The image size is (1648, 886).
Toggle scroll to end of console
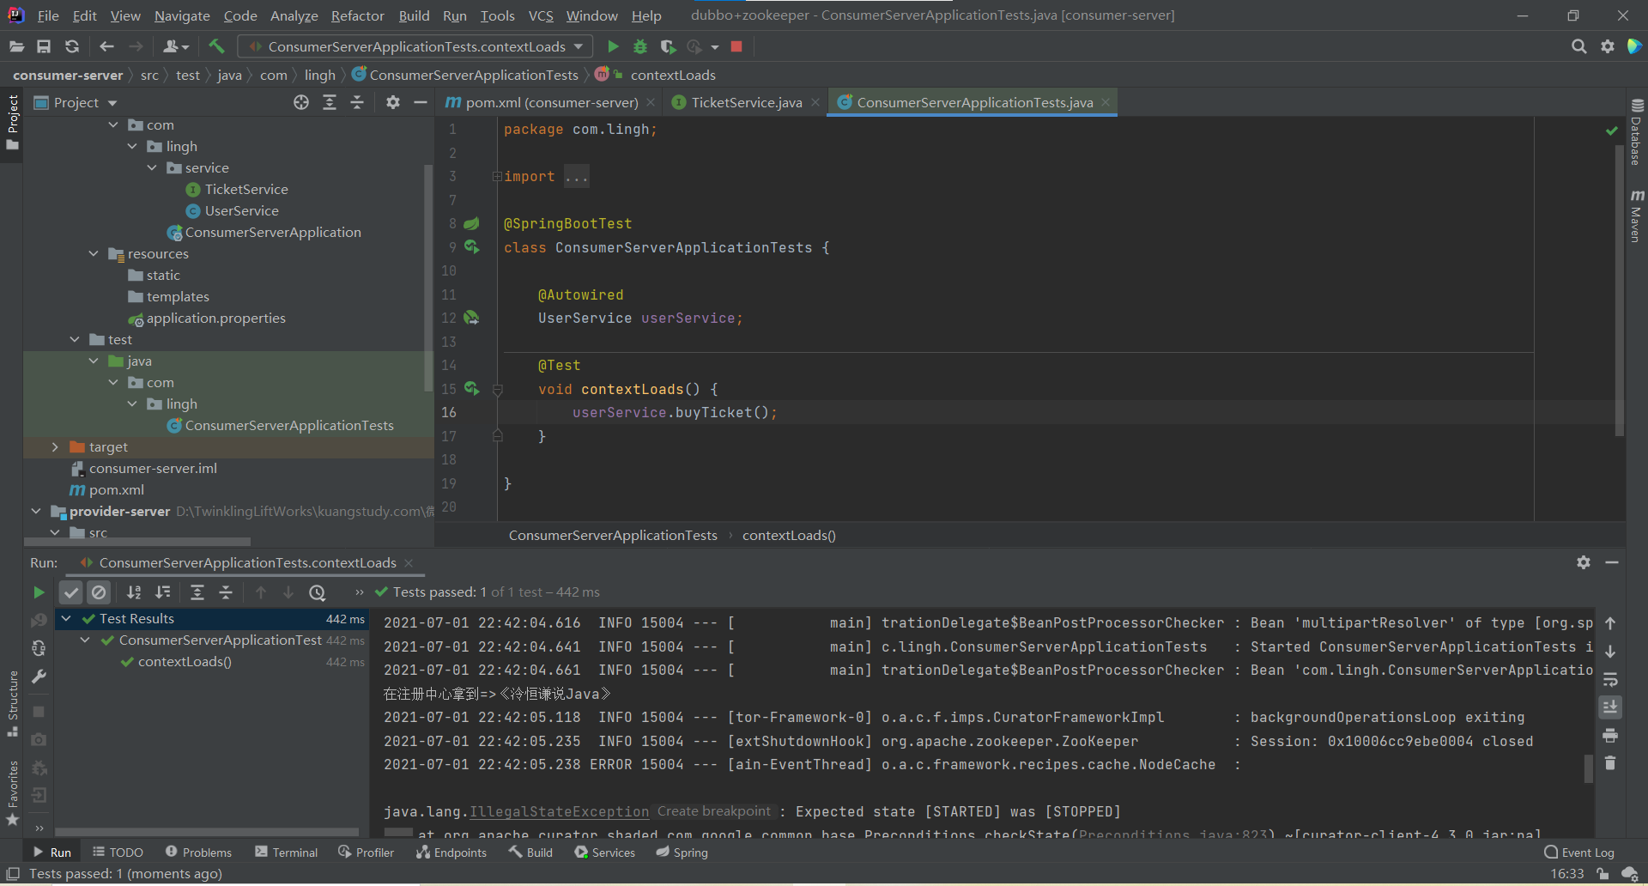point(1610,707)
